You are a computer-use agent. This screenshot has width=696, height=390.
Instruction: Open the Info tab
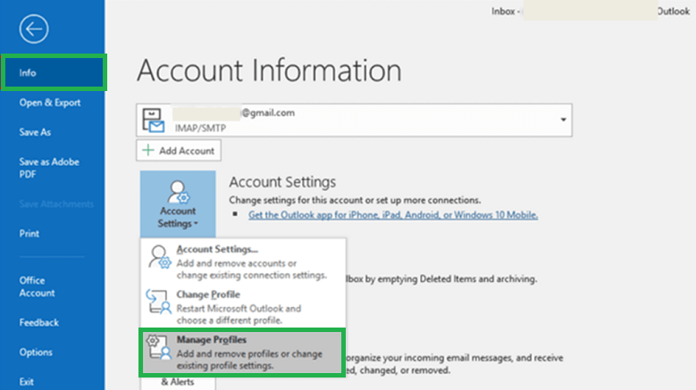pyautogui.click(x=54, y=72)
